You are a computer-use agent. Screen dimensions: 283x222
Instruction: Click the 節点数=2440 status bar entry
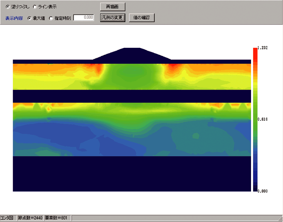pos(30,218)
